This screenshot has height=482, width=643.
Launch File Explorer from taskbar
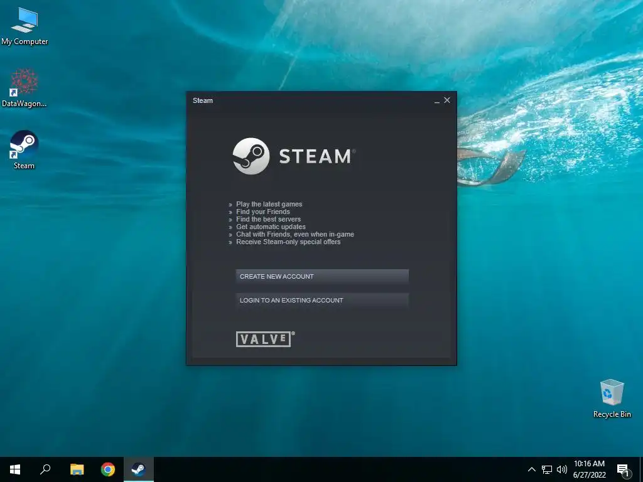[x=77, y=469]
